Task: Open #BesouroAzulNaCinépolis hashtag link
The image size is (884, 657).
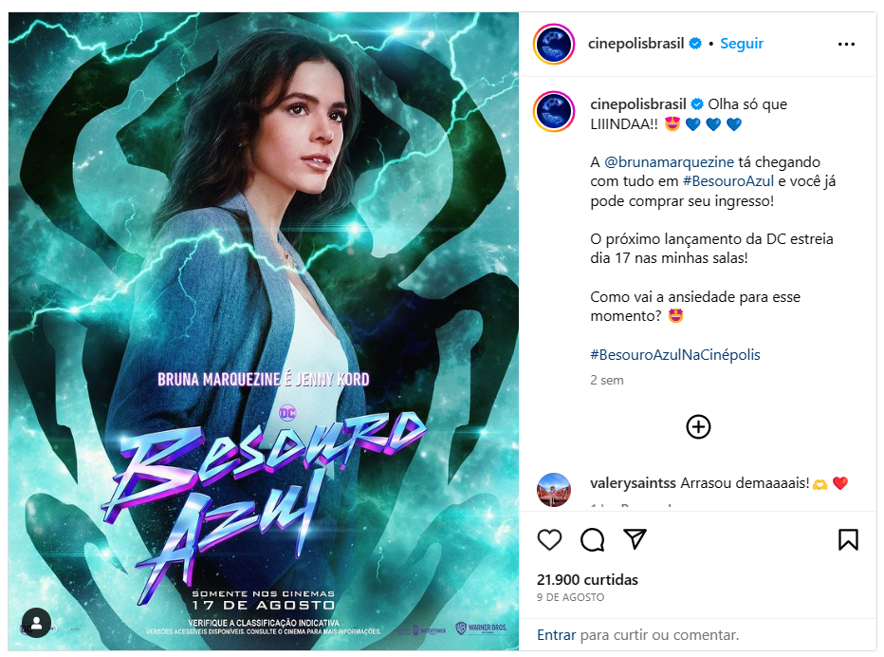Action: pos(674,354)
